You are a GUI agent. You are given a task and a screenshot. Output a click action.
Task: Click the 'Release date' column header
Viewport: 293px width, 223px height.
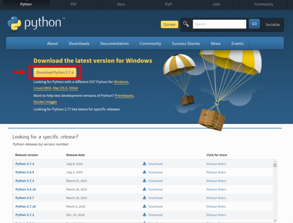tap(75, 155)
